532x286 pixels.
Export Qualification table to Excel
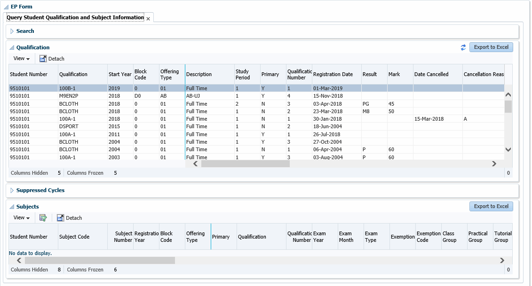coord(491,47)
